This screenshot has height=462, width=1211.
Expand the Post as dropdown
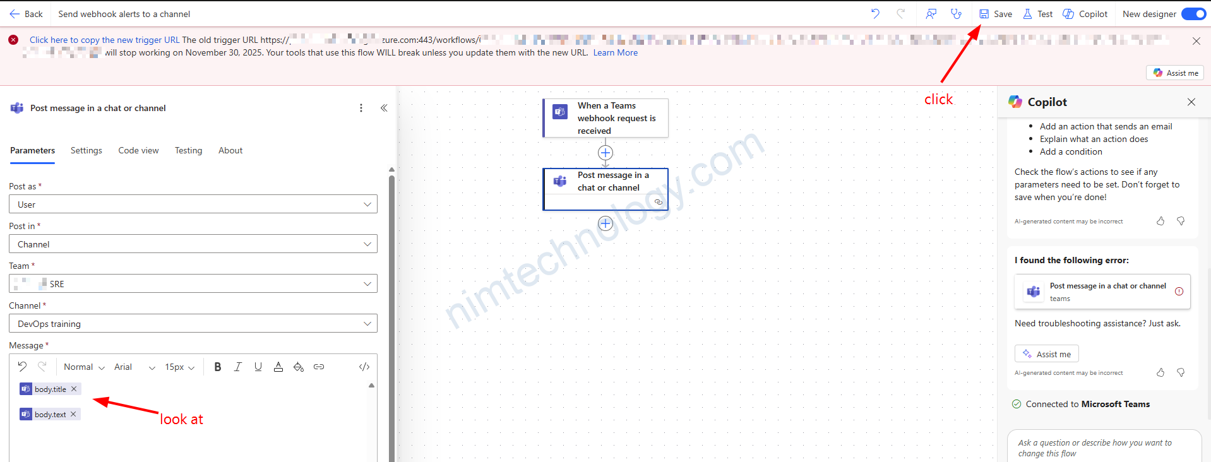pyautogui.click(x=193, y=204)
